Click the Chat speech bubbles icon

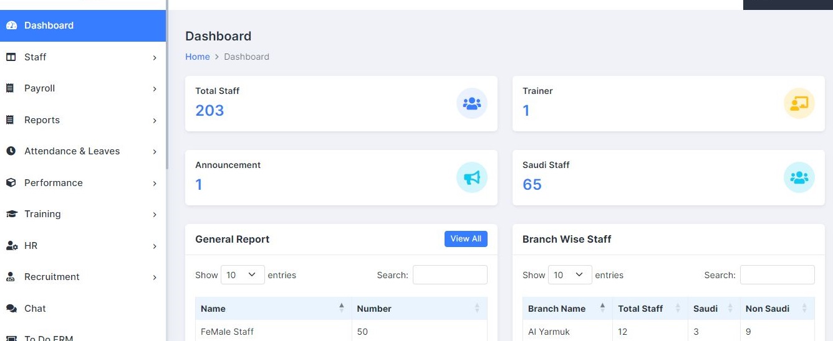(x=11, y=309)
